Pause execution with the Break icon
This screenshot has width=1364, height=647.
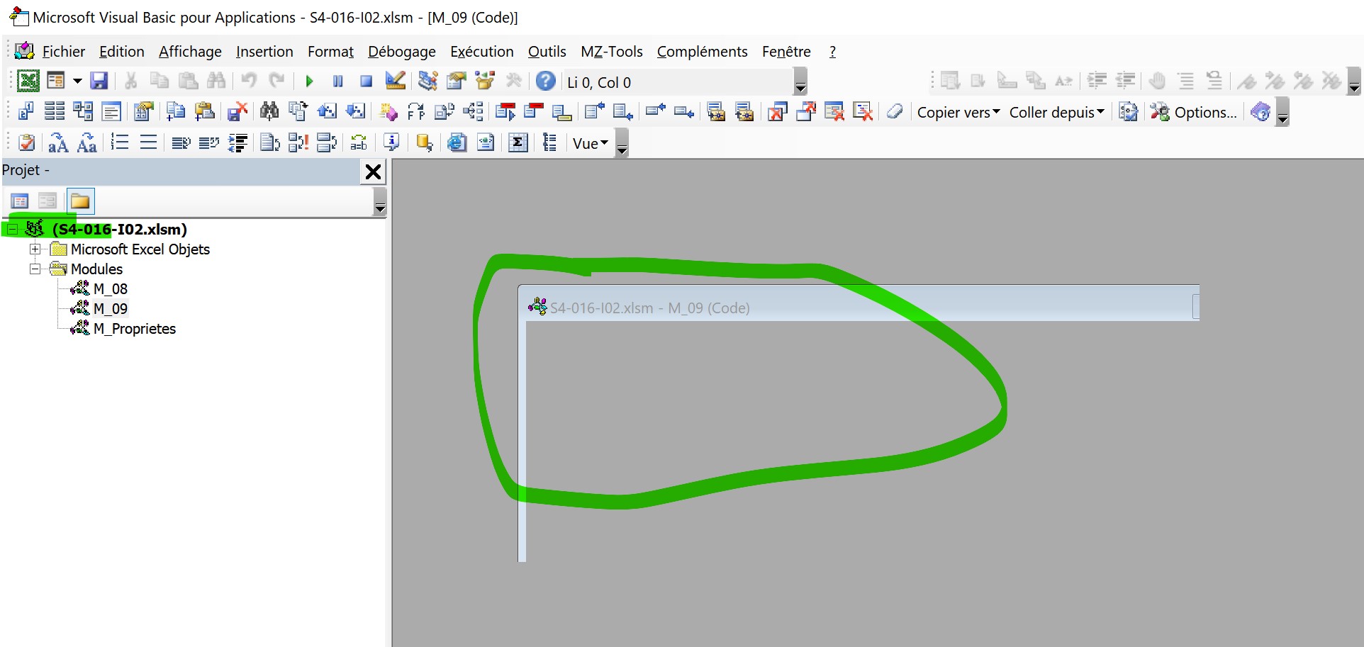click(x=338, y=81)
